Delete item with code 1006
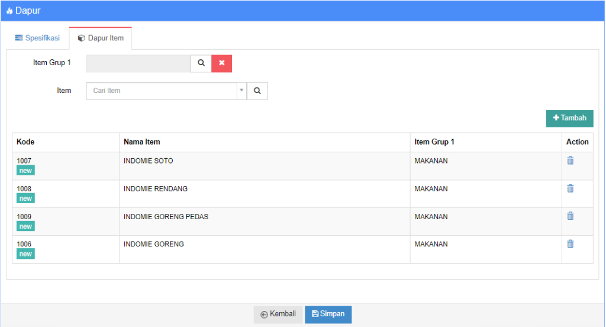The image size is (606, 327). [570, 244]
